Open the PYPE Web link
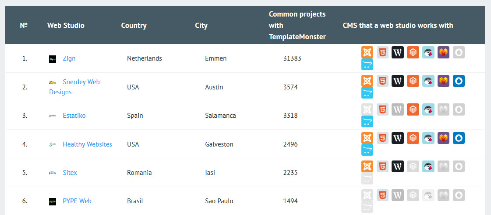Screen dimensions: 491x215 tap(77, 201)
